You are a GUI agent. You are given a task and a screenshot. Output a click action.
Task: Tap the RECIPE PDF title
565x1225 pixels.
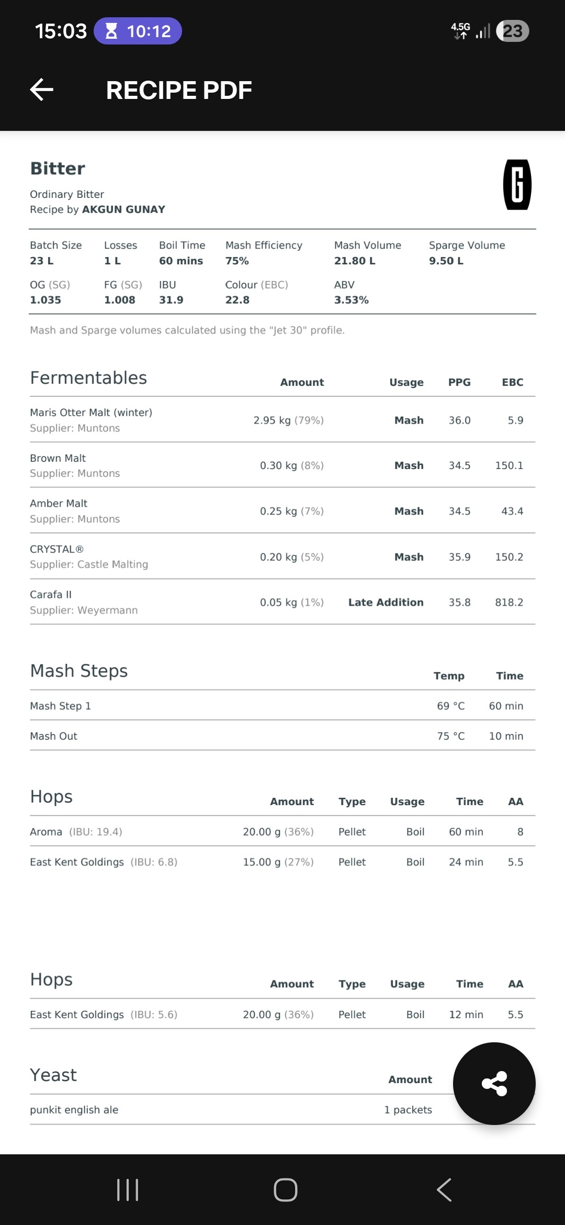coord(179,90)
